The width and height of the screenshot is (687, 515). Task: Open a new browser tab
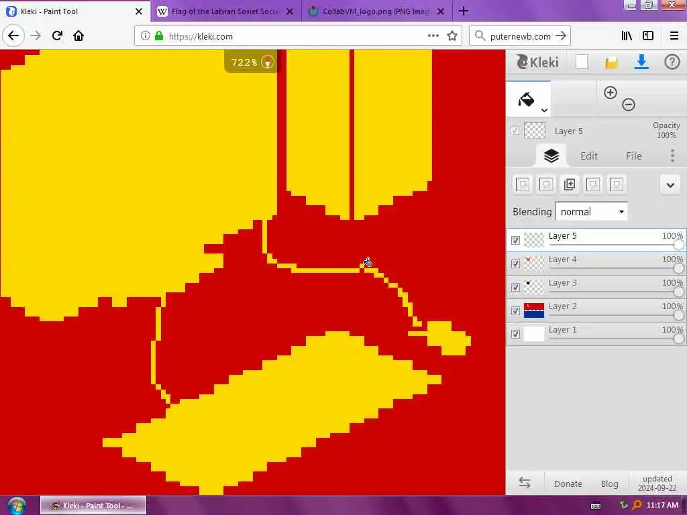(464, 11)
